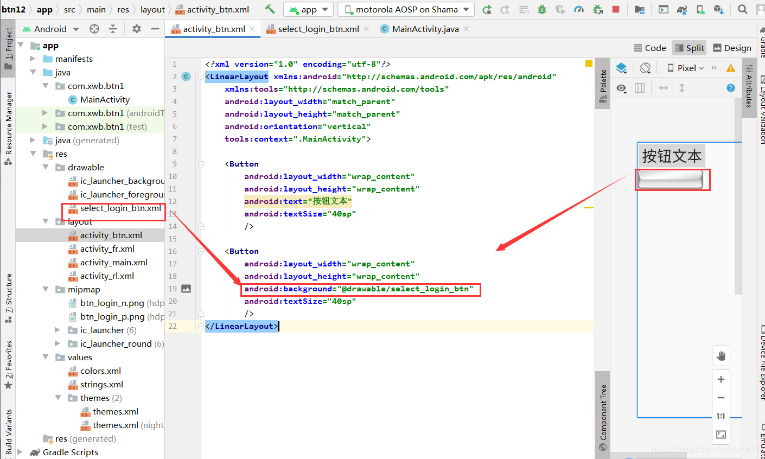This screenshot has width=765, height=459.
Task: Collapse the drawable folder
Action: tap(46, 167)
